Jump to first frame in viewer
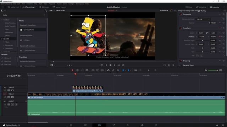Viewport: 227px width, 127px height. 102,65
